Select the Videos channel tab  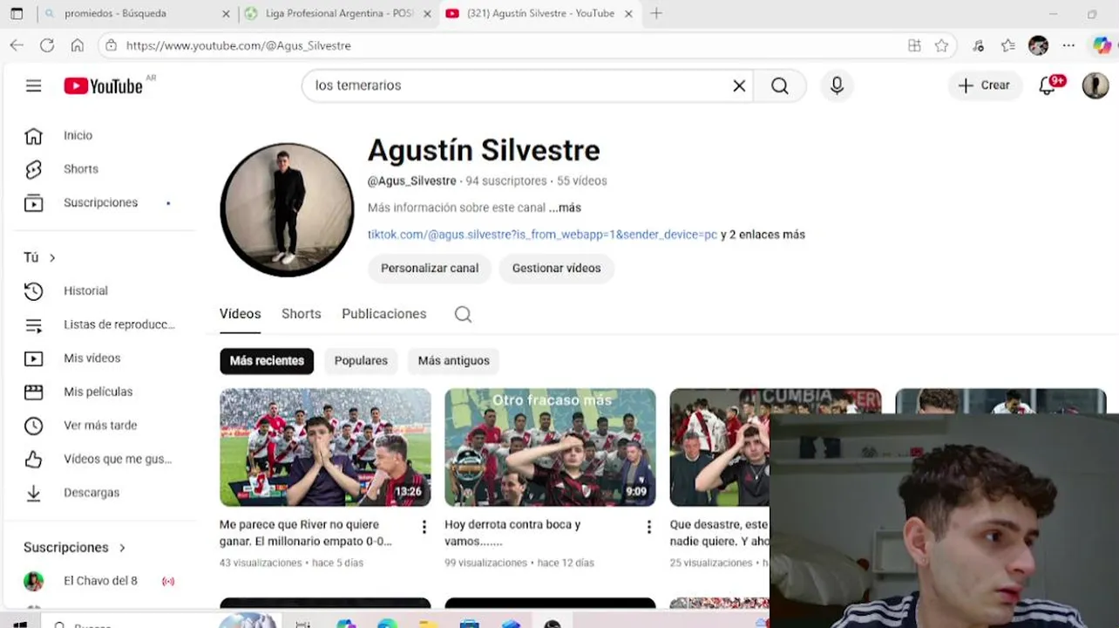point(240,314)
